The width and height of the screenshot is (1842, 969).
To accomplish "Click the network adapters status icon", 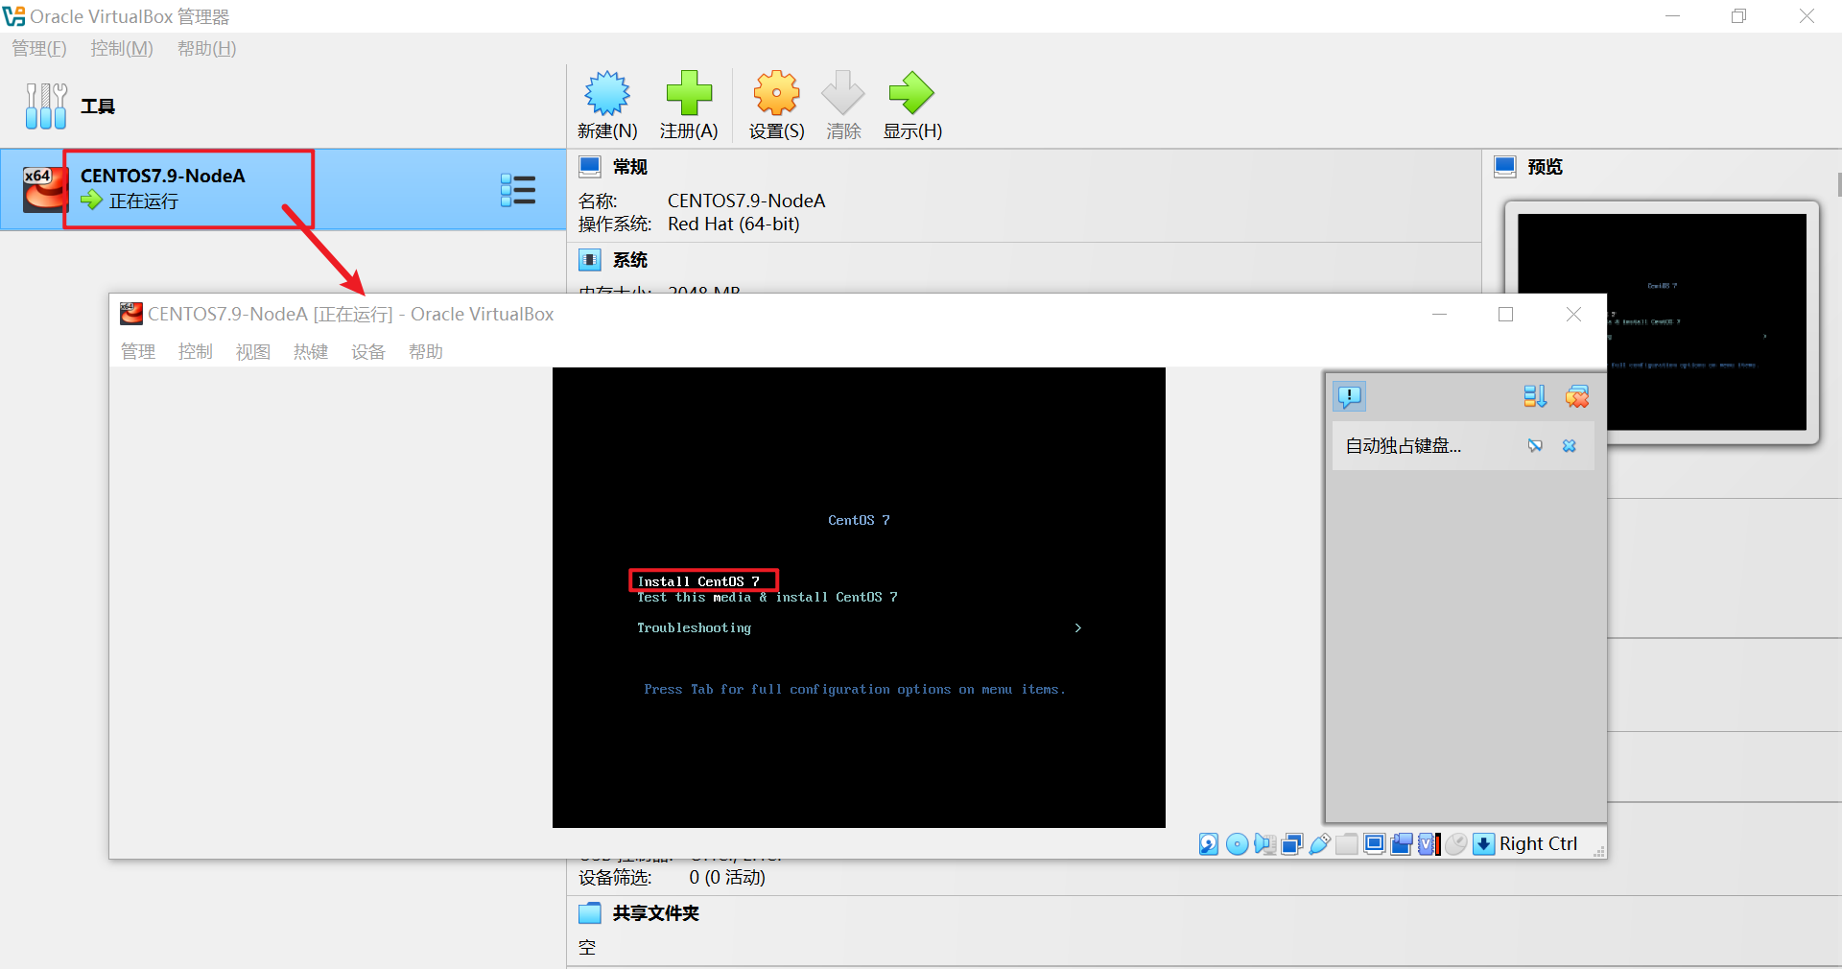I will click(x=1292, y=843).
